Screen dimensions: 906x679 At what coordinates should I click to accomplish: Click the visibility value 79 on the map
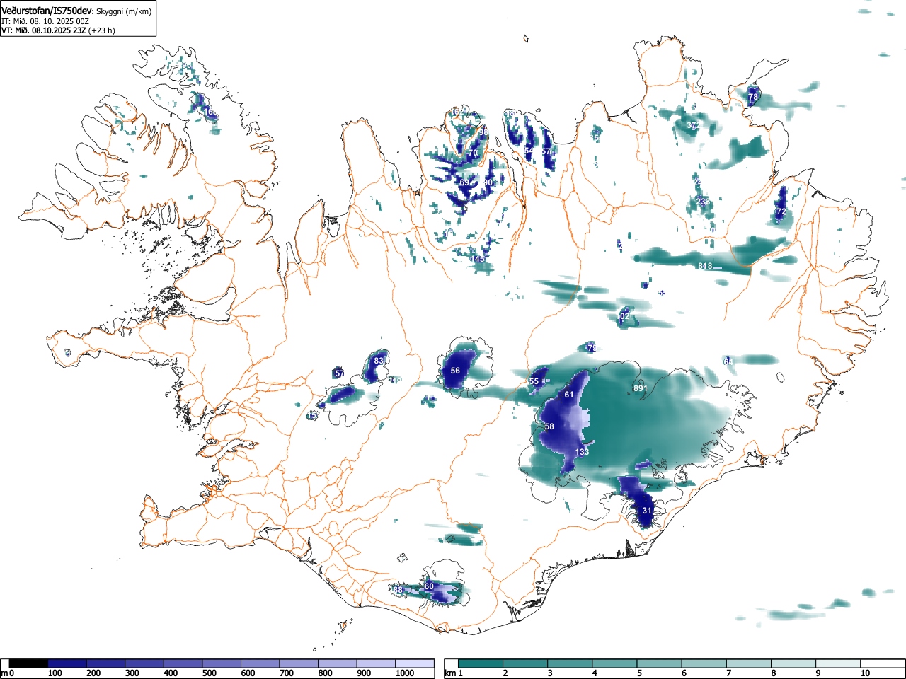click(592, 347)
